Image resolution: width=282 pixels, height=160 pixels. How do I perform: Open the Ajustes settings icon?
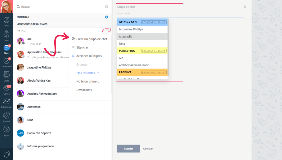pyautogui.click(x=6, y=116)
